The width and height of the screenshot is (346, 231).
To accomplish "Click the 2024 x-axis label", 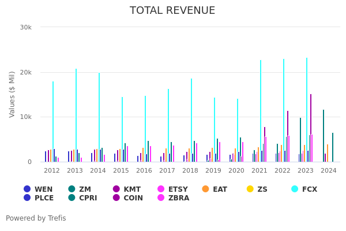I will pos(328,171).
